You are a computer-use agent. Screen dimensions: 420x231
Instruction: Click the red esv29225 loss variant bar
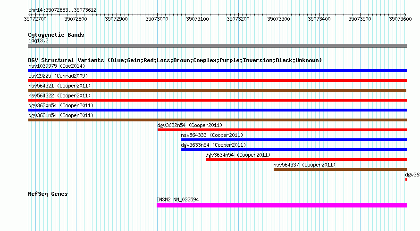point(217,80)
